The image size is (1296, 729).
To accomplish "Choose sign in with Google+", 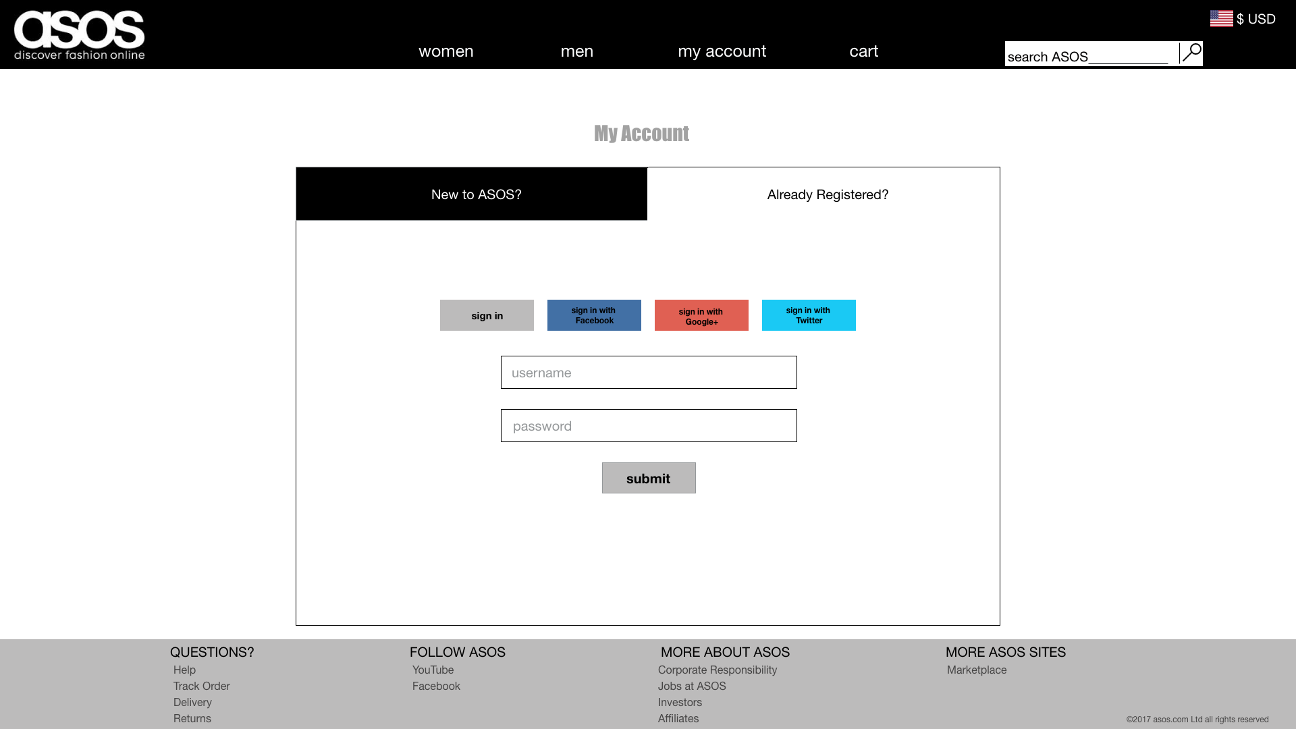I will pos(701,315).
